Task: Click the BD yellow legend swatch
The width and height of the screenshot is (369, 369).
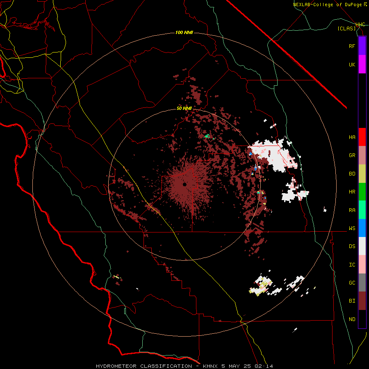Action: coord(362,173)
